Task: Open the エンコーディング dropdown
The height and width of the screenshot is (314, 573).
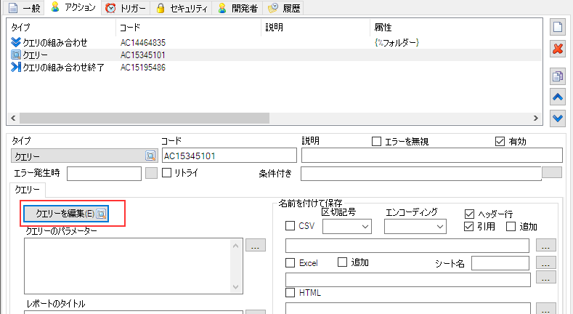Action: 415,227
